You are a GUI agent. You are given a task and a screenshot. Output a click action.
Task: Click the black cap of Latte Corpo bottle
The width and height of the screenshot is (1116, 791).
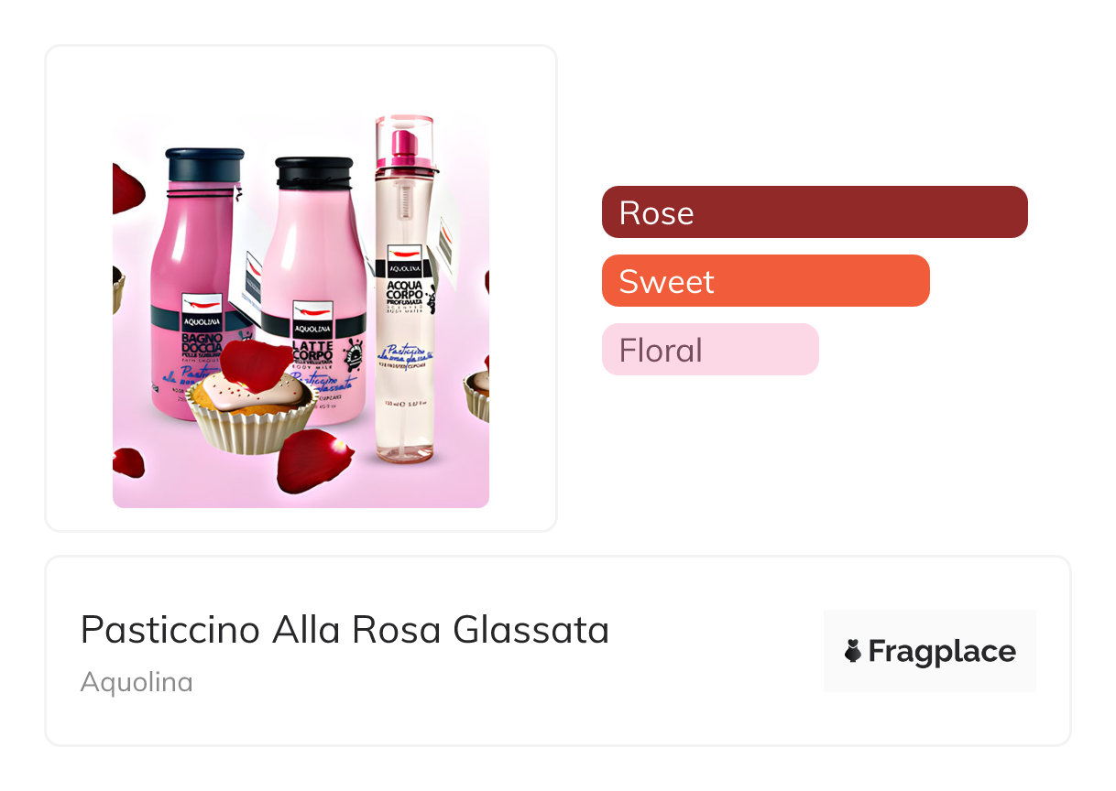pyautogui.click(x=314, y=172)
